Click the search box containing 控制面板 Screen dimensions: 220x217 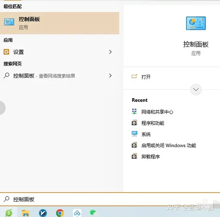pos(110,199)
